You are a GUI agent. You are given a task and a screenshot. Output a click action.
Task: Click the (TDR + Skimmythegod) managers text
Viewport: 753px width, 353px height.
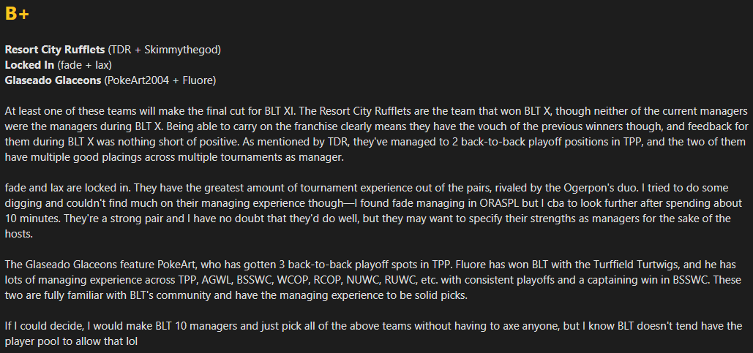click(164, 50)
